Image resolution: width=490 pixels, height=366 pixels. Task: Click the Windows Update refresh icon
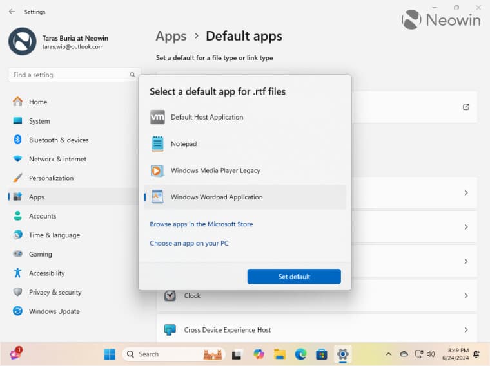(18, 311)
